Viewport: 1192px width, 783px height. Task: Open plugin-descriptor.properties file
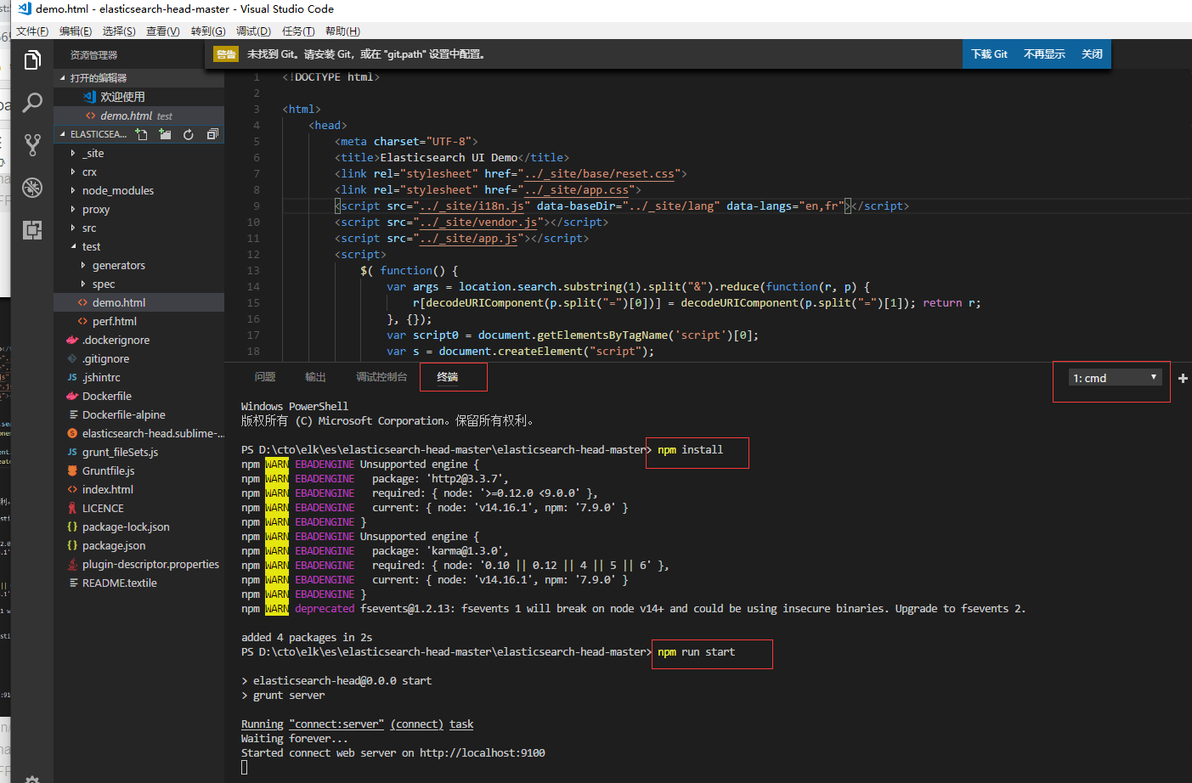coord(150,564)
